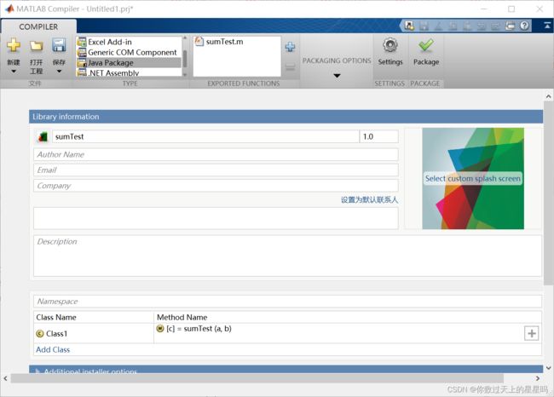The image size is (554, 397).
Task: Click the Author Name field
Action: point(216,155)
